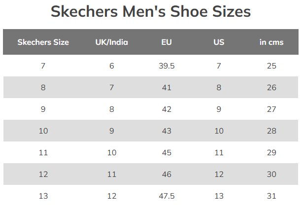Select the EU size 41 cell
Image resolution: width=302 pixels, height=209 pixels.
pyautogui.click(x=167, y=88)
